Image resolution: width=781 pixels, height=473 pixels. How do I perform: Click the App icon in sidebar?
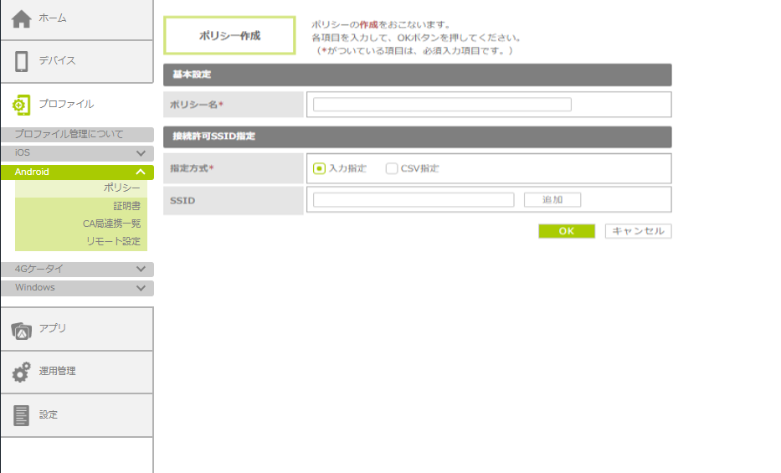(x=22, y=330)
